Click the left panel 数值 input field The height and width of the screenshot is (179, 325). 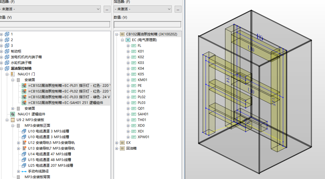tap(55, 24)
